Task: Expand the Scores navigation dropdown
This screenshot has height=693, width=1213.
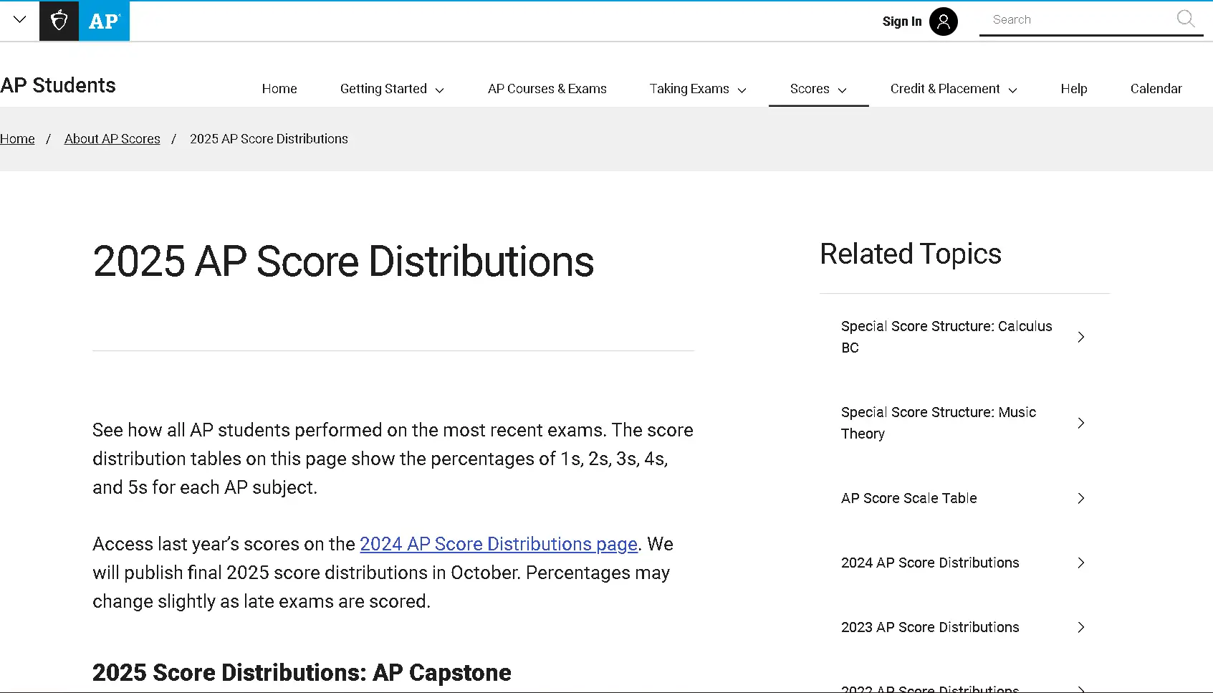Action: [818, 89]
